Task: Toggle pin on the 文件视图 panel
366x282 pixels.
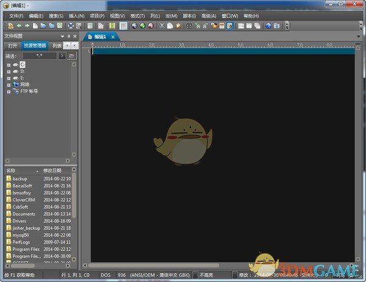Action: point(68,36)
